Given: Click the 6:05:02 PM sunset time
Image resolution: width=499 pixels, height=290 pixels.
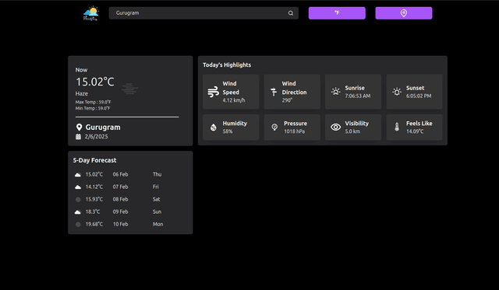Looking at the screenshot, I should point(419,96).
